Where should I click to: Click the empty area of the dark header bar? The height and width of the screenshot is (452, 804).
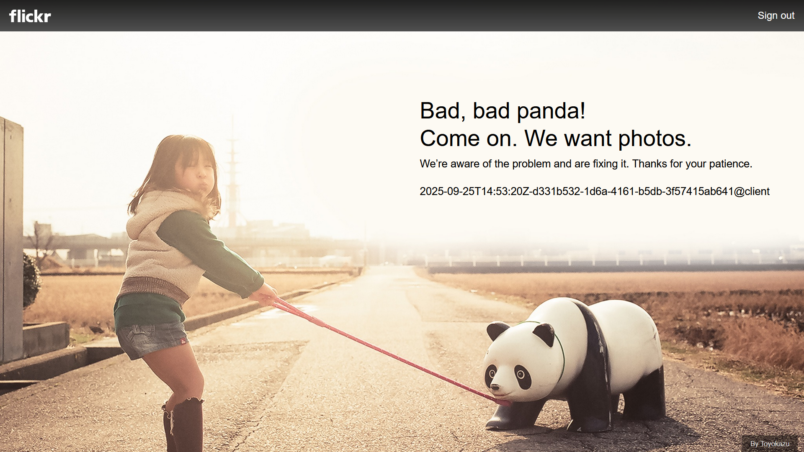click(402, 15)
